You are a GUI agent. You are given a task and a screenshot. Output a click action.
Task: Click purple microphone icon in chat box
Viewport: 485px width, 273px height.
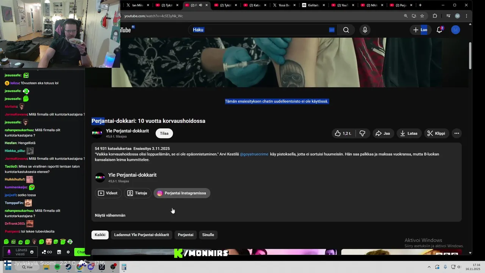coord(9,252)
